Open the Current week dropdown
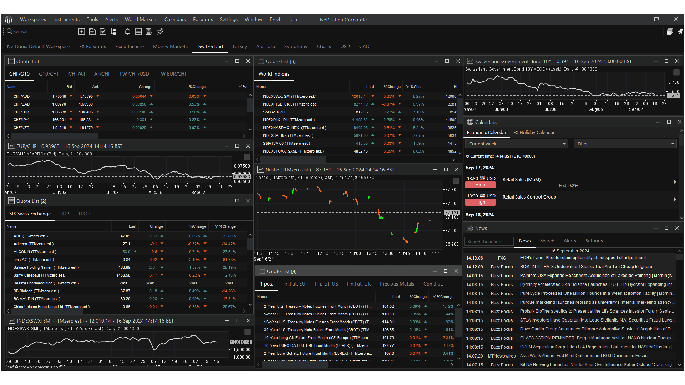 [x=517, y=144]
